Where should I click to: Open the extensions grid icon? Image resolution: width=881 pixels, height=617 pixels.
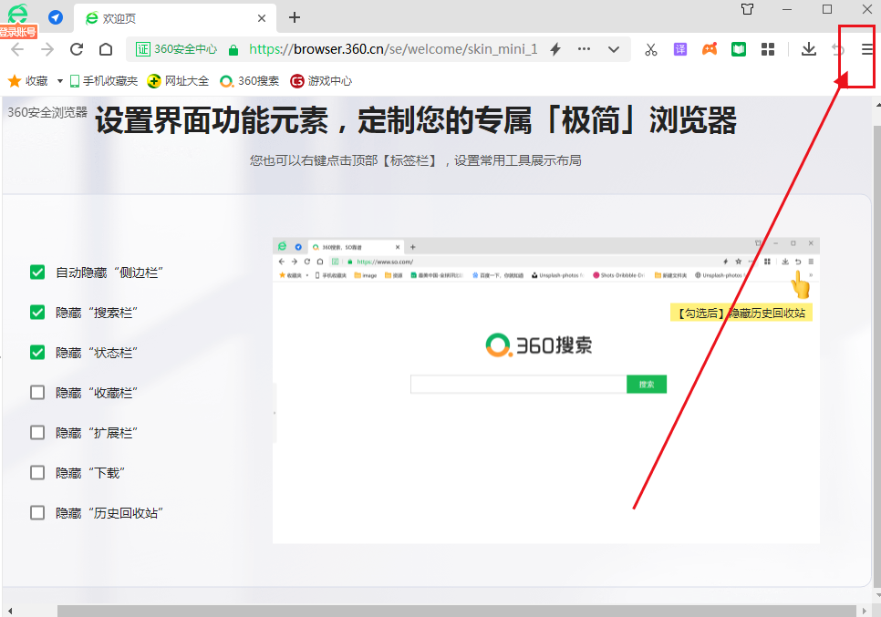coord(768,49)
